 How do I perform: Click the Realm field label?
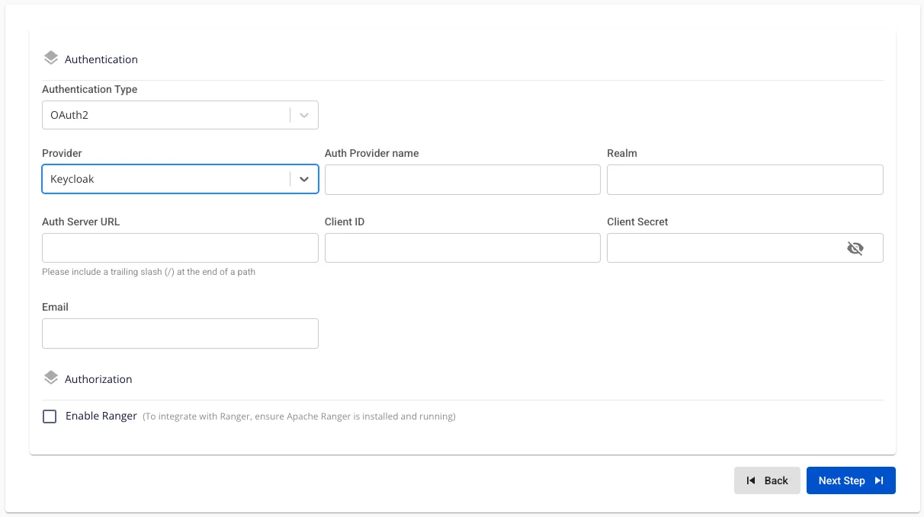click(x=622, y=153)
